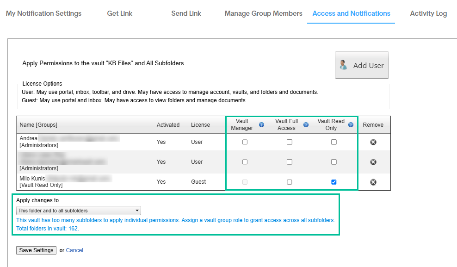Switch to the Send Link tab

(186, 13)
